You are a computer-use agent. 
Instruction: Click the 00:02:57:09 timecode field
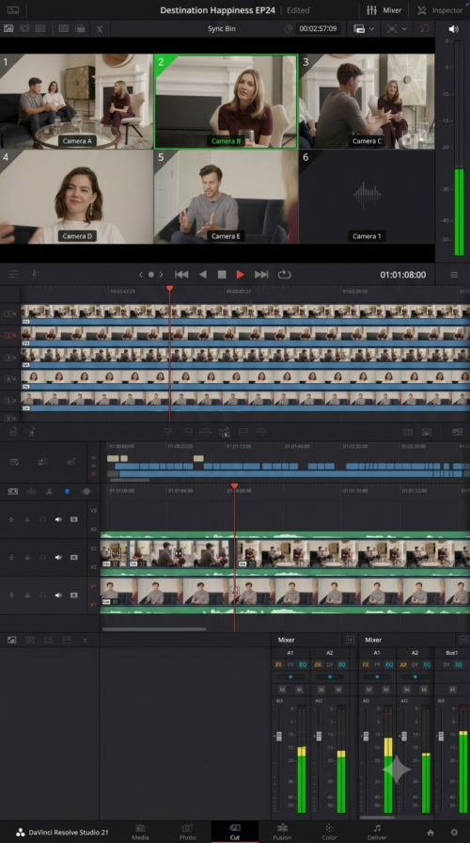click(318, 28)
